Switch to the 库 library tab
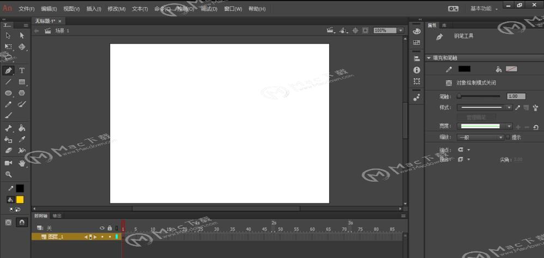The image size is (544, 258). point(444,25)
